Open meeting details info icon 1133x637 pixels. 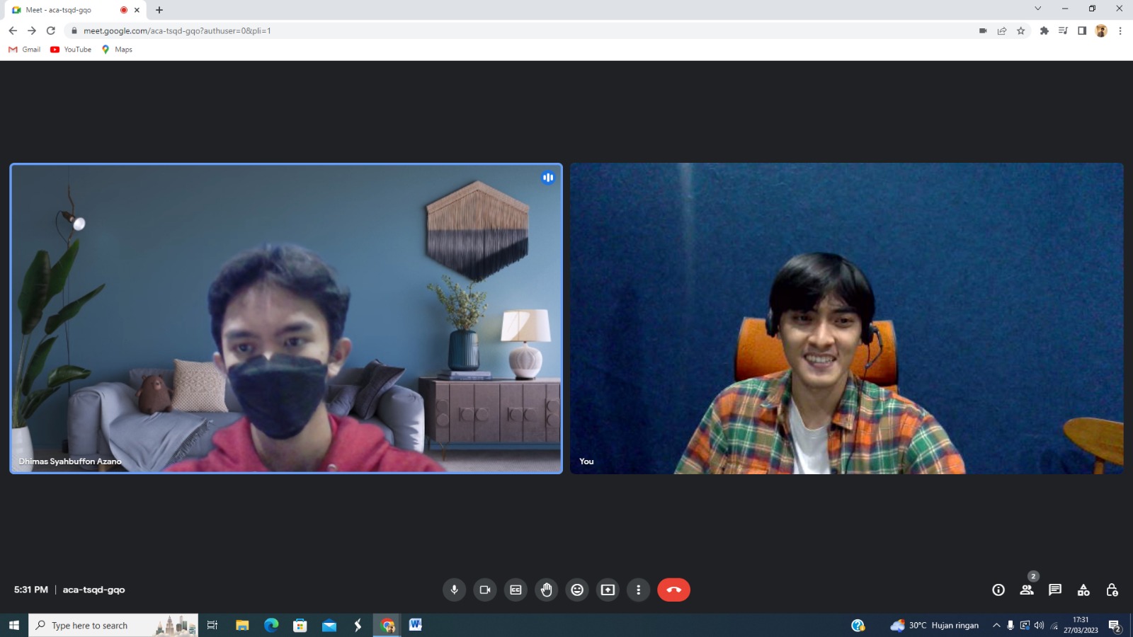(x=998, y=590)
